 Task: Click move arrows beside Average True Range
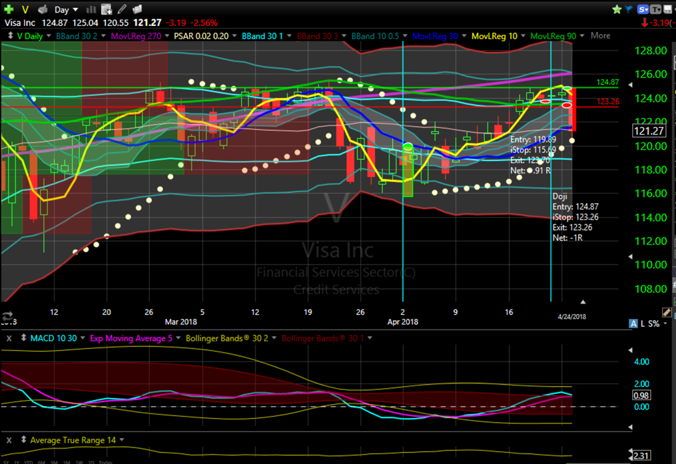pyautogui.click(x=24, y=440)
